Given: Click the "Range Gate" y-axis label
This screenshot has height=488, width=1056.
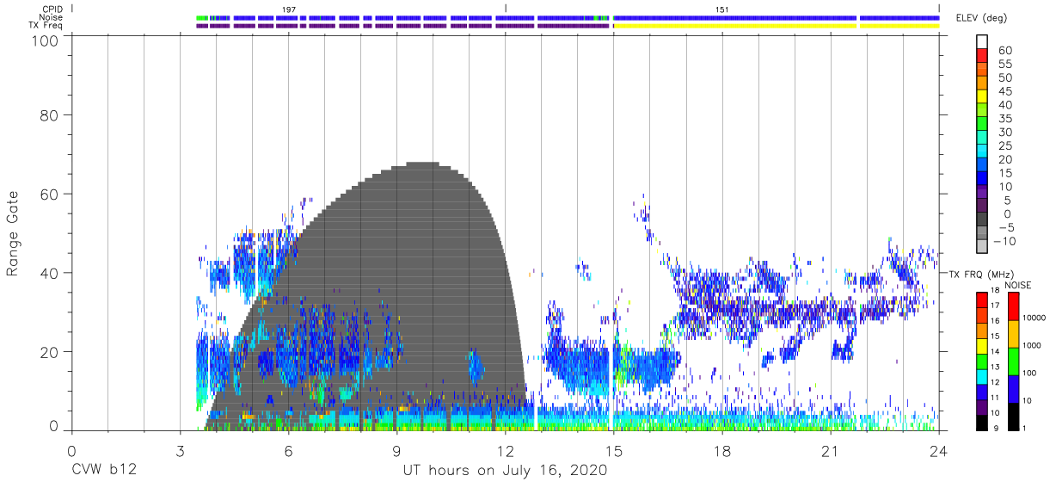Looking at the screenshot, I should coord(13,233).
